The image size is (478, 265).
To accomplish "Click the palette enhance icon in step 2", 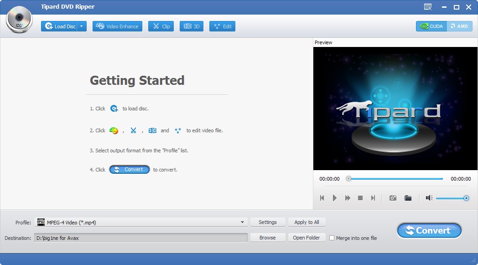I will point(114,130).
